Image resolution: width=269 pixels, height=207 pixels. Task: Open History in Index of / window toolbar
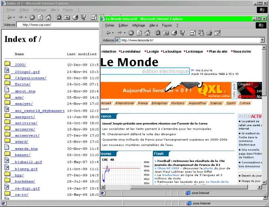75,17
